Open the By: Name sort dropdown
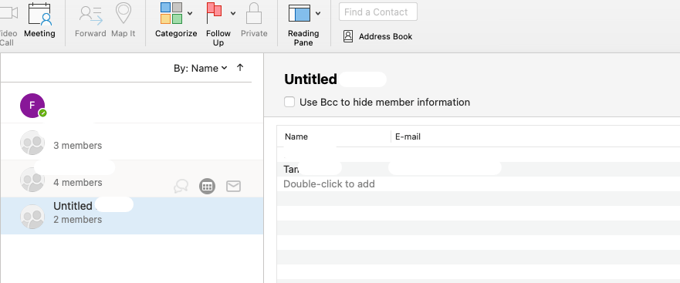 click(201, 68)
